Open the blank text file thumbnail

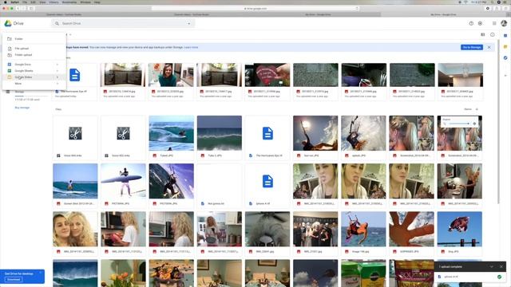coord(220,181)
